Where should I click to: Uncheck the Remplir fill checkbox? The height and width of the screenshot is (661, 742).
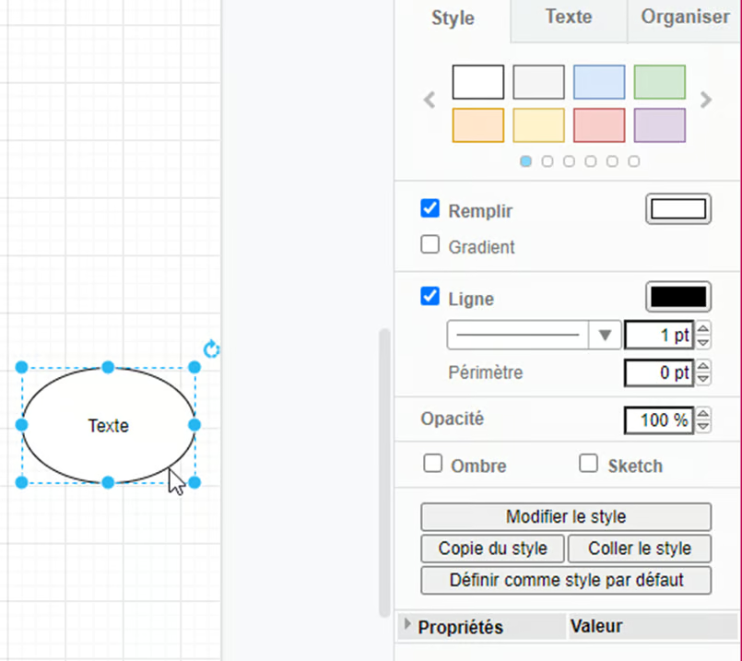(x=430, y=209)
